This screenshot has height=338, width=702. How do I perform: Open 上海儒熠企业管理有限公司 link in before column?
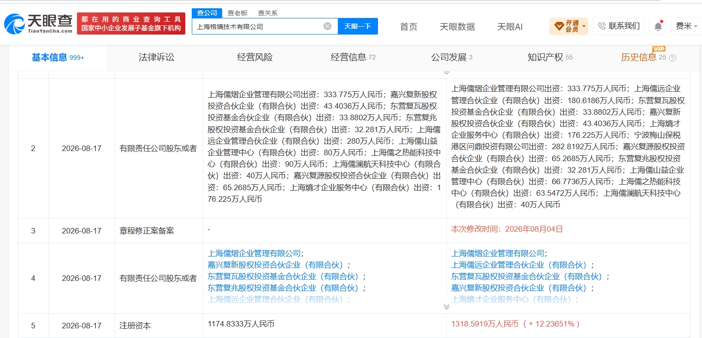pyautogui.click(x=254, y=253)
